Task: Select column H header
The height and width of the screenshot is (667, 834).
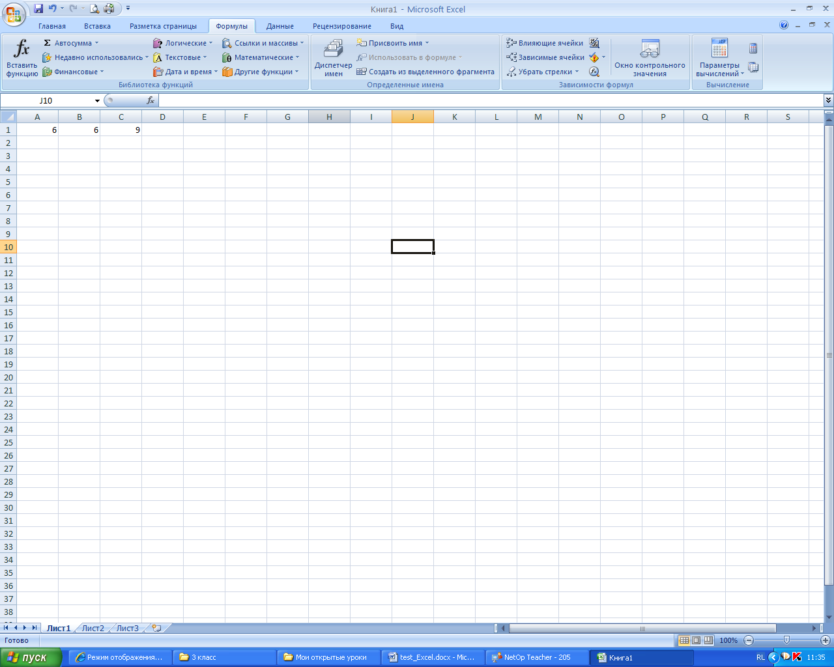Action: (329, 117)
